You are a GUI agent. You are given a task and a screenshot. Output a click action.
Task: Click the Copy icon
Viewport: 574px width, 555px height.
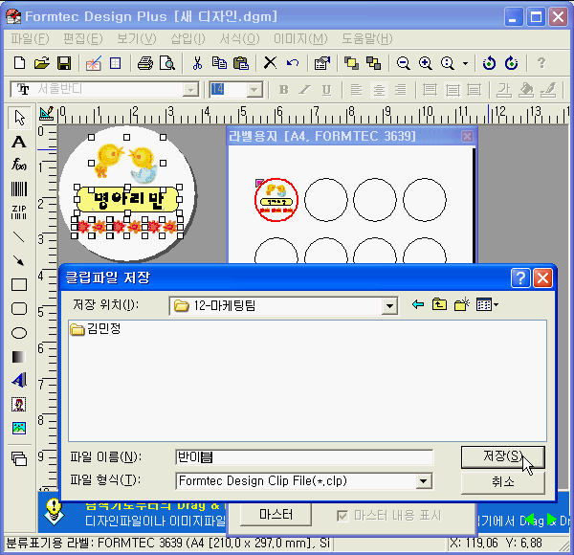coord(219,63)
